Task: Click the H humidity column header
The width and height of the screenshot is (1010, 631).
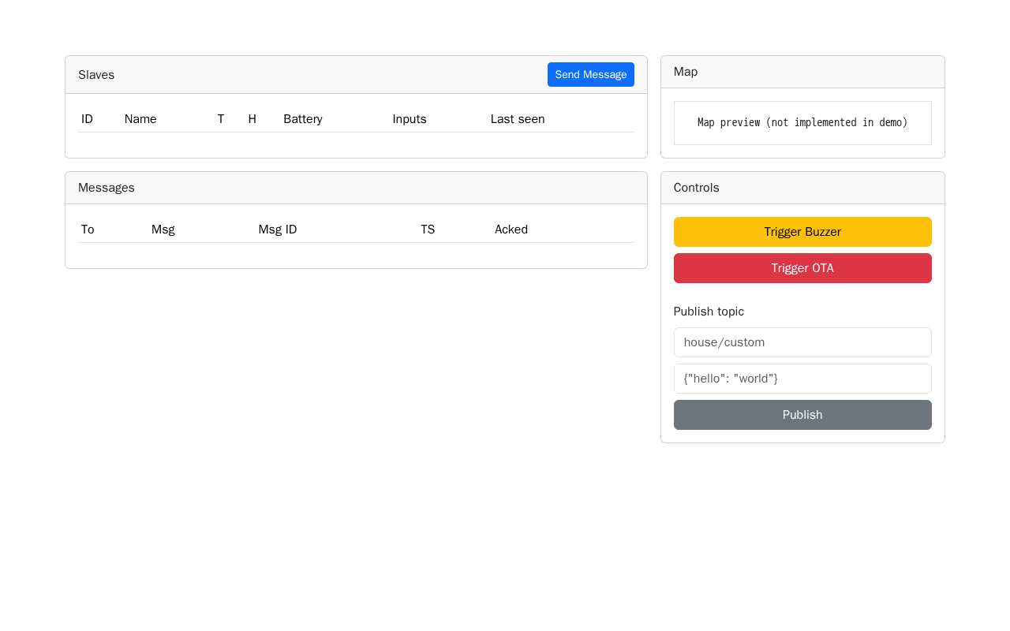Action: click(x=252, y=119)
